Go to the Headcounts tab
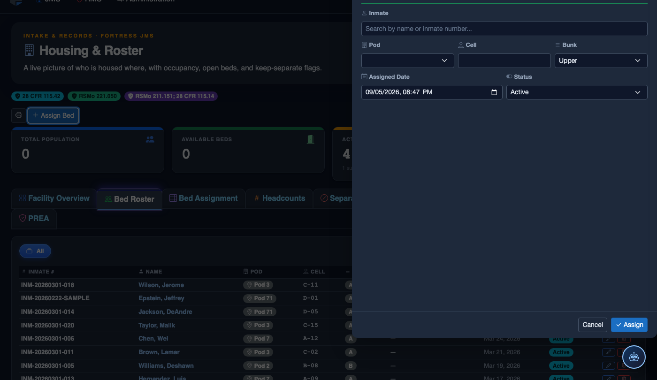657x380 pixels. click(x=280, y=198)
